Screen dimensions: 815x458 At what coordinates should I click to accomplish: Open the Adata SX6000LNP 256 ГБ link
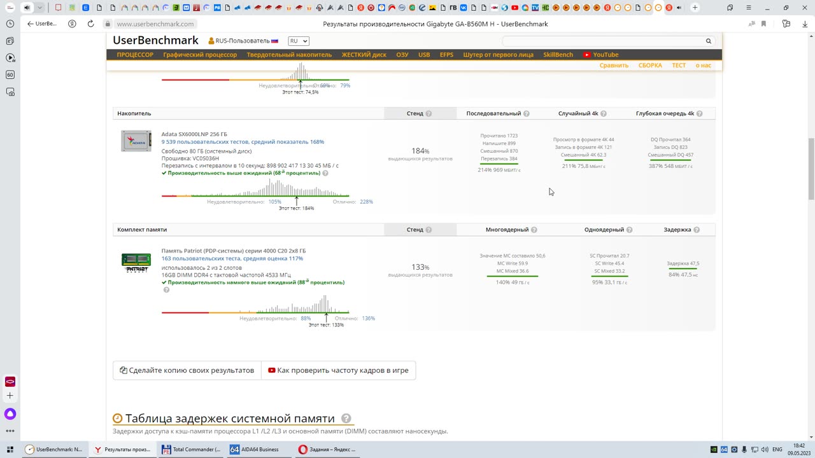click(x=194, y=134)
